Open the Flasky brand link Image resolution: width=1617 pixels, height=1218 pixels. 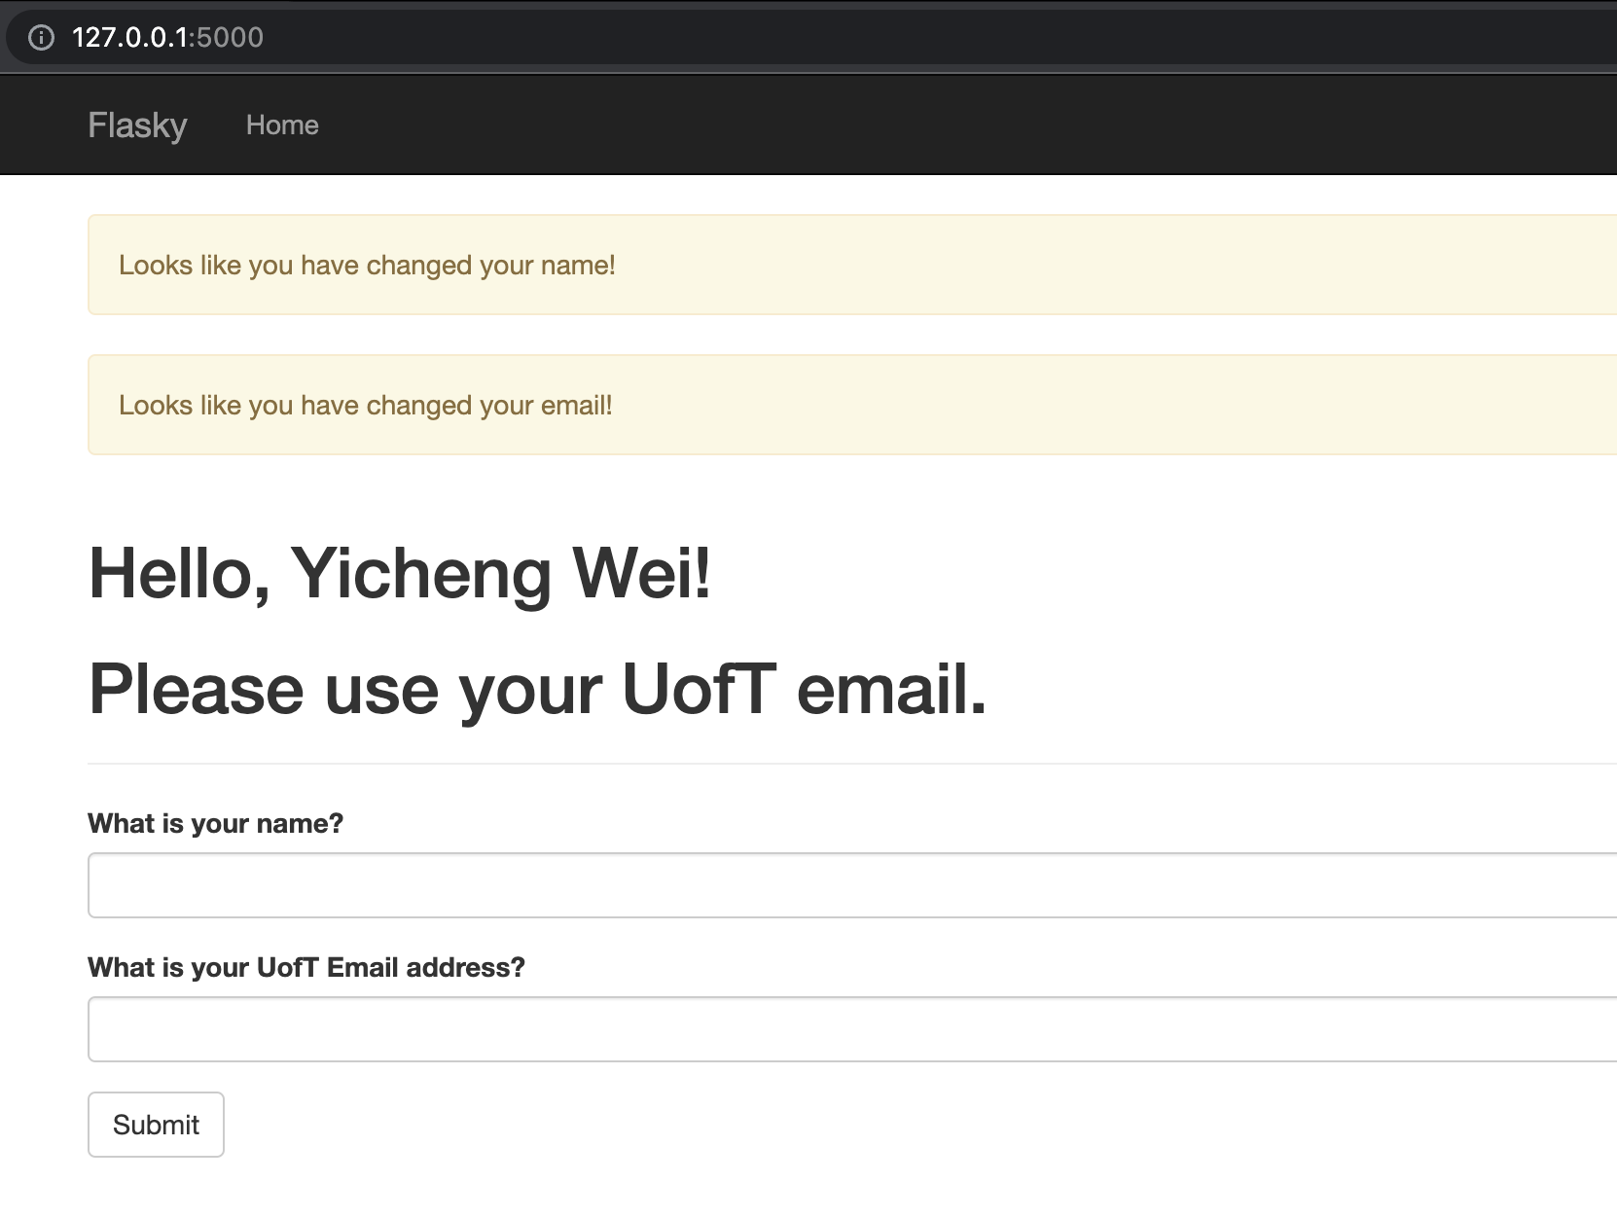137,125
